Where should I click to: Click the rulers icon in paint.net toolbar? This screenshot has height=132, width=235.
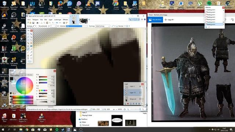pos(67,23)
